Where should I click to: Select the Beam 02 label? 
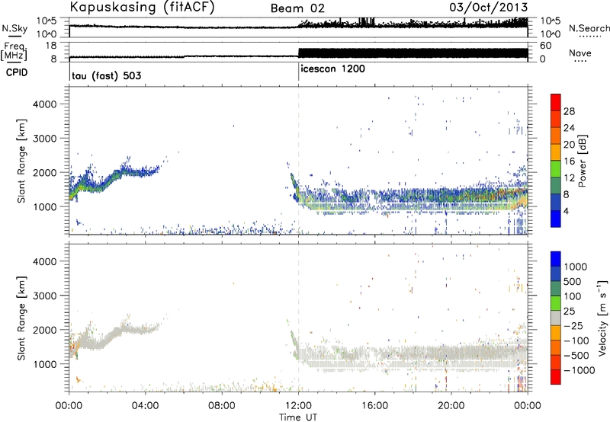click(x=297, y=8)
